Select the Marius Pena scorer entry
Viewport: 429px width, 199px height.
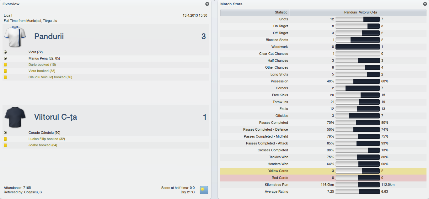(44, 58)
